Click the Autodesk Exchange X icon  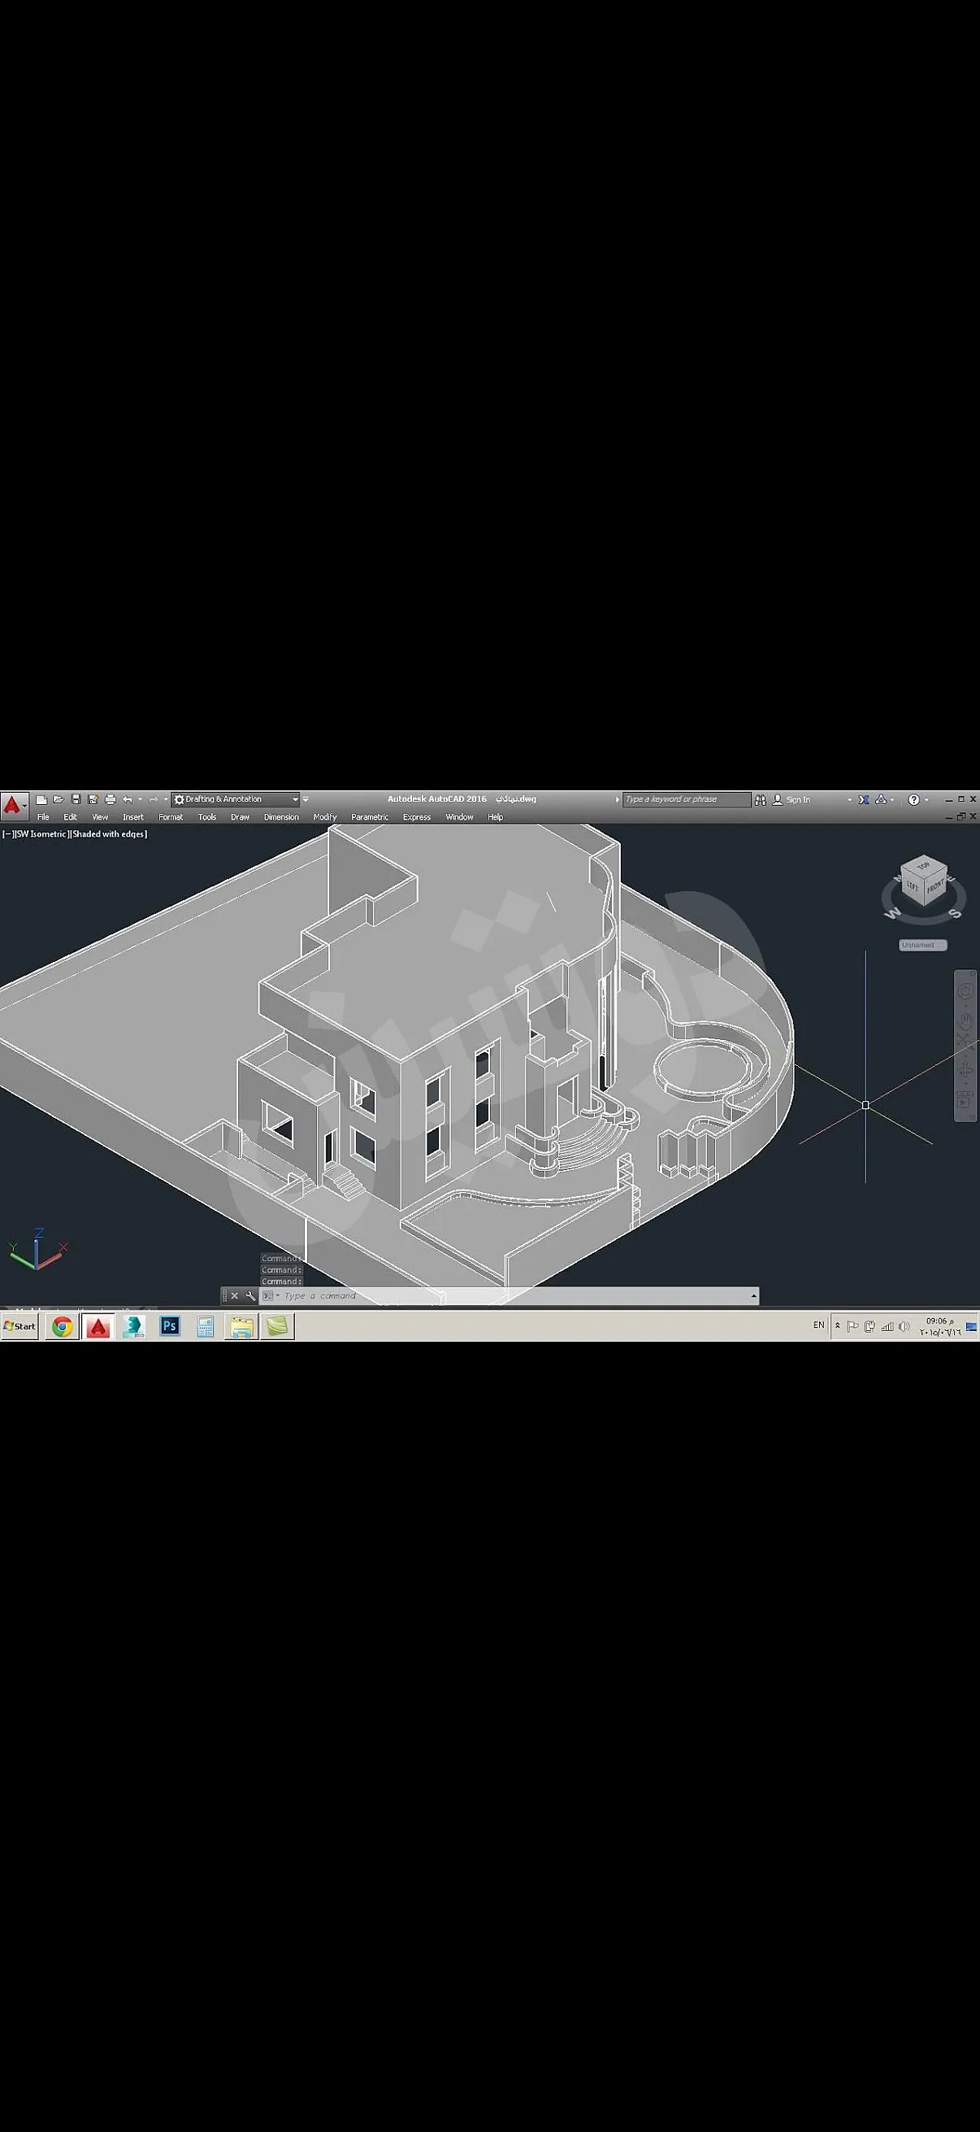(864, 799)
